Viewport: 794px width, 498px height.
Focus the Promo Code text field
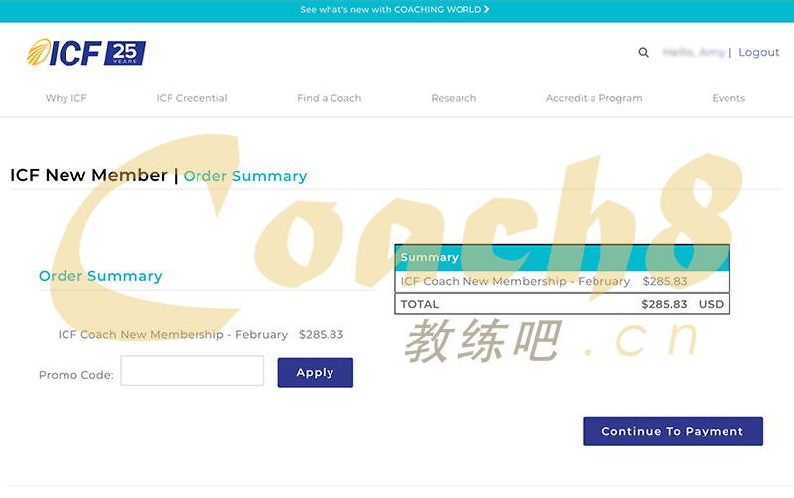tap(192, 371)
